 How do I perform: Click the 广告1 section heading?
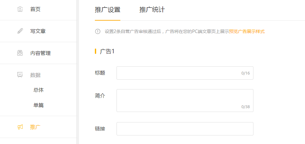107,51
